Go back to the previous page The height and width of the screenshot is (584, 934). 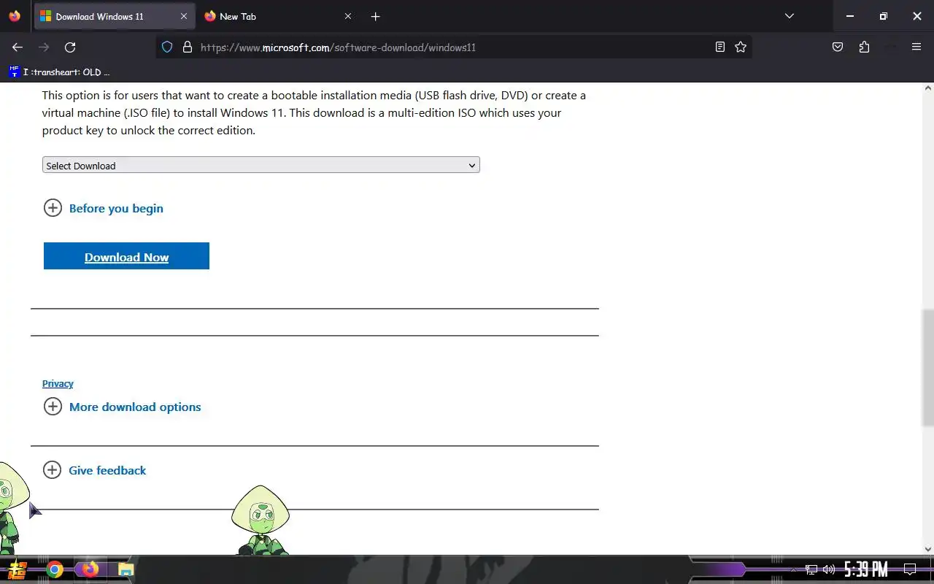click(x=18, y=47)
